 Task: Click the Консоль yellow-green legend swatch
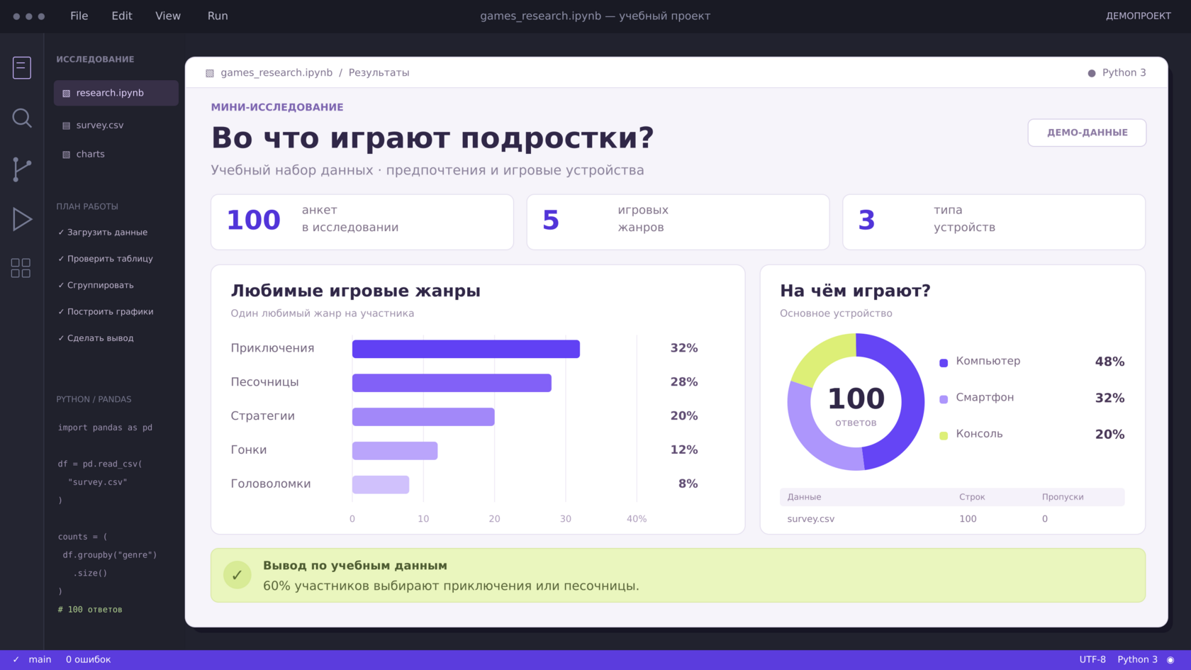(944, 435)
